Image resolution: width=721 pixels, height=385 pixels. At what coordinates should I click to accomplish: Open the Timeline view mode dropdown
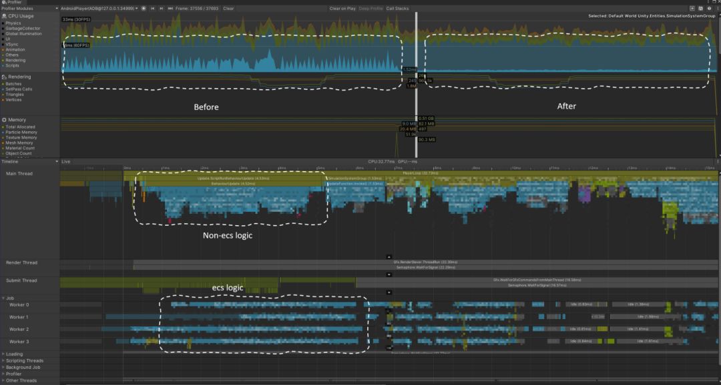(x=30, y=161)
